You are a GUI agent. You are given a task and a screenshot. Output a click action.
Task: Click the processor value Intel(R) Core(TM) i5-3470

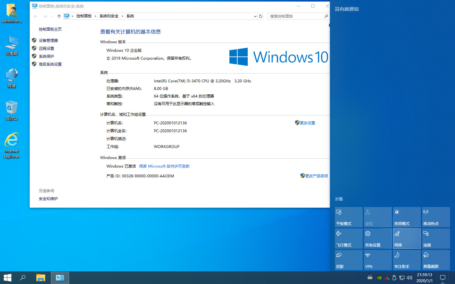[202, 81]
